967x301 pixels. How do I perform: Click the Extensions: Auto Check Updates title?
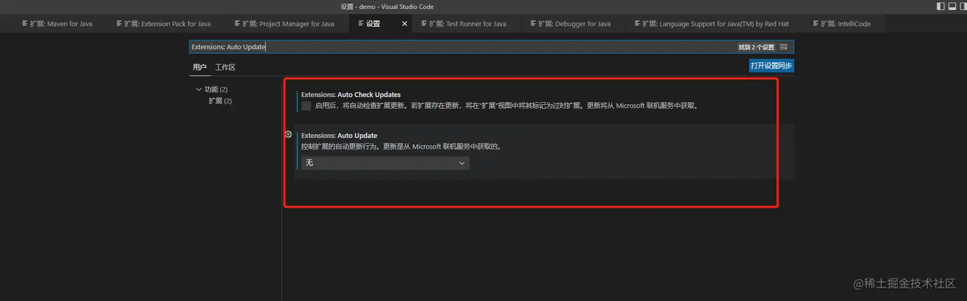[351, 95]
